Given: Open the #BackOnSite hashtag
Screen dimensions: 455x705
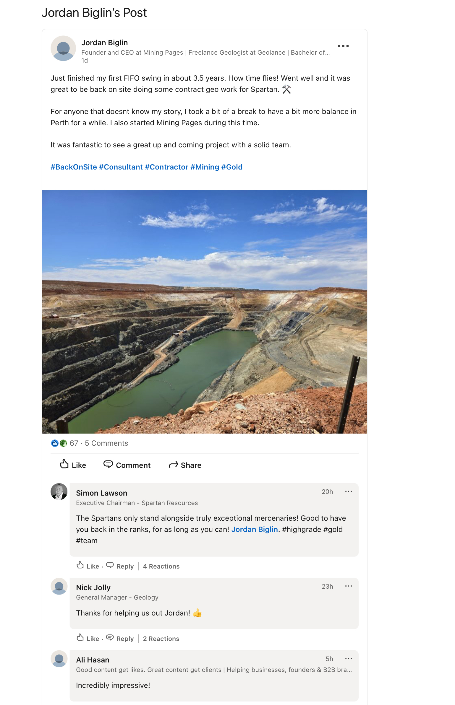Looking at the screenshot, I should 74,167.
